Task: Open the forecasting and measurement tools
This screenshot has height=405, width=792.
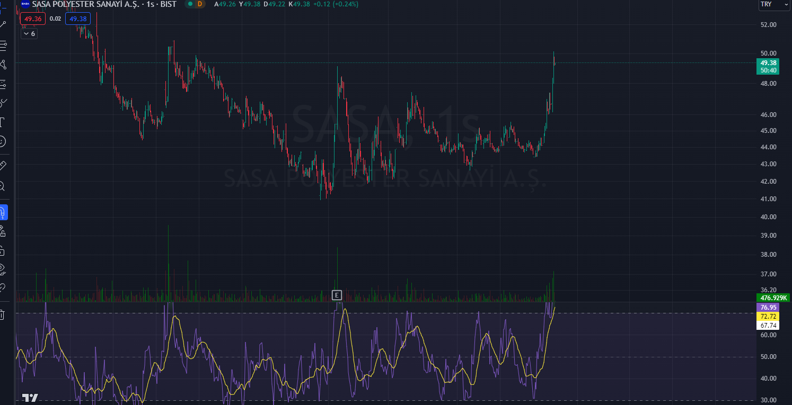Action: tap(3, 84)
